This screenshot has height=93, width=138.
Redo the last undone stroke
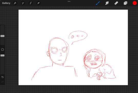coord(3,82)
